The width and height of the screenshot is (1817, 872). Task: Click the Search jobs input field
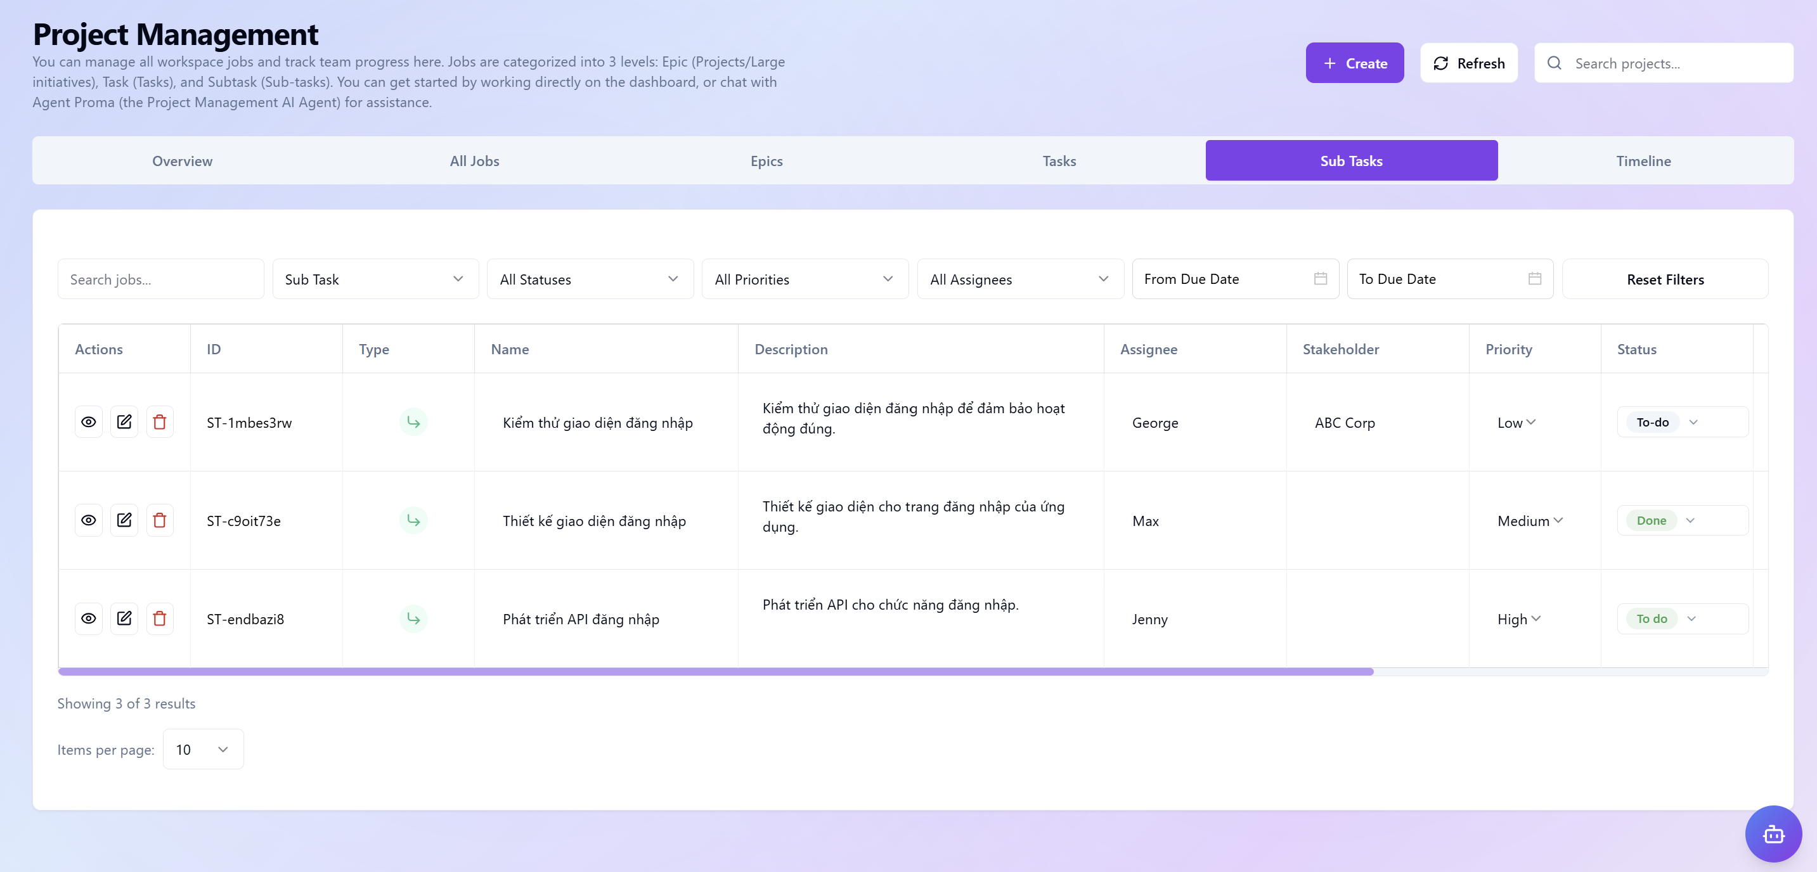(160, 278)
